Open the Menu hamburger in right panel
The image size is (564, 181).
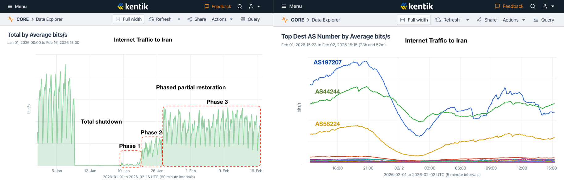coord(284,6)
